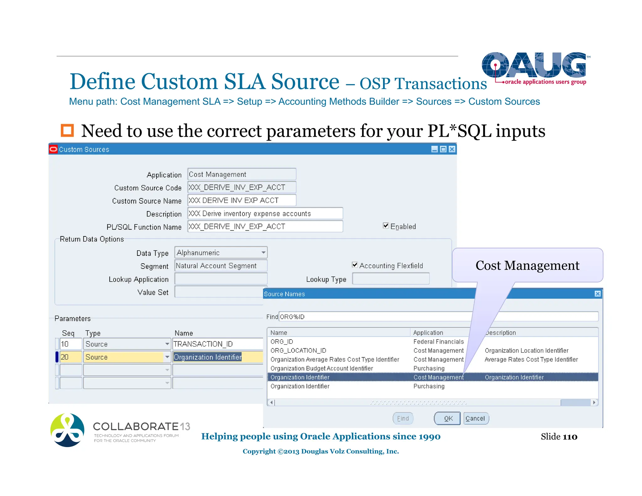
Task: Click the left scroll arrow in Source Names list
Action: tap(271, 402)
